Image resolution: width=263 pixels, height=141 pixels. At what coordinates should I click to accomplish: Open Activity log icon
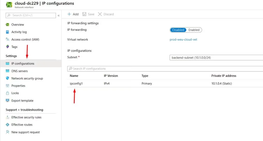click(7, 32)
